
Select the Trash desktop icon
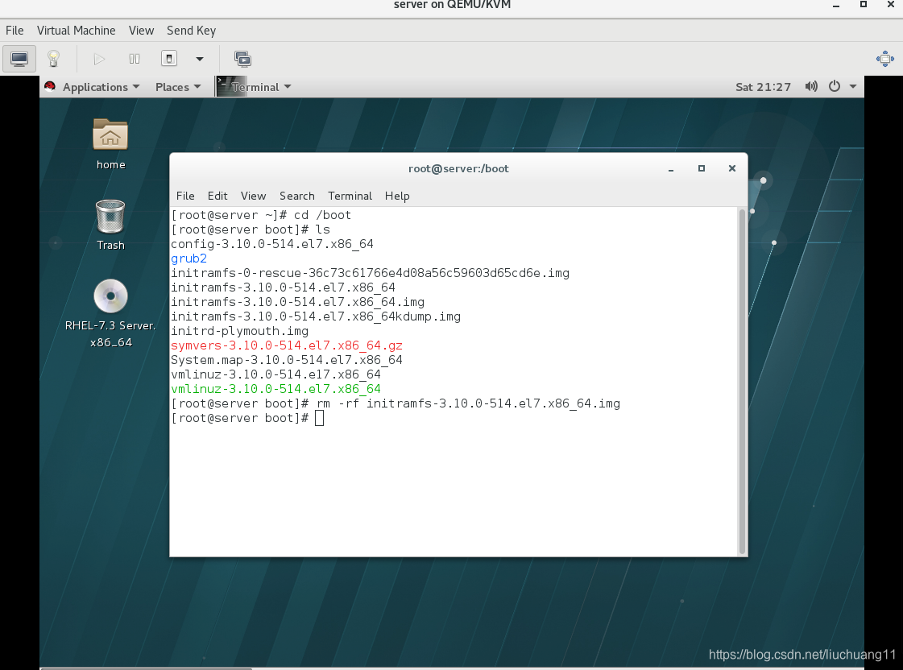(x=110, y=225)
